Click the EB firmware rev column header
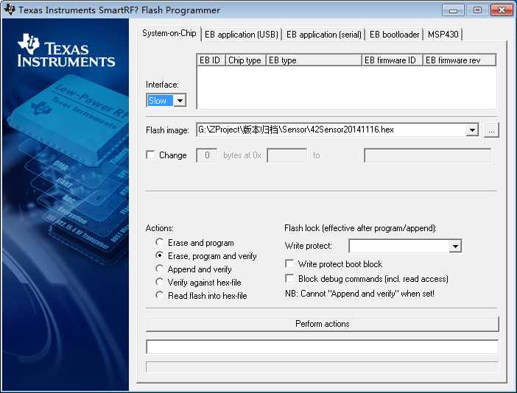 [x=460, y=60]
